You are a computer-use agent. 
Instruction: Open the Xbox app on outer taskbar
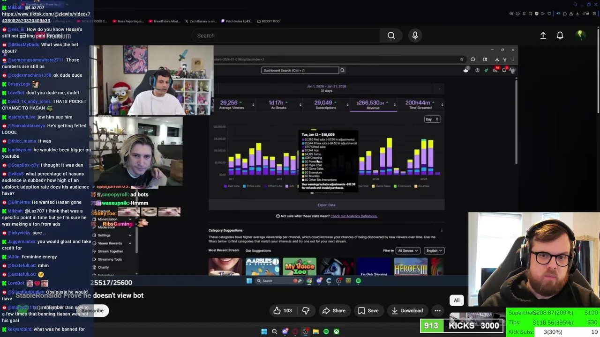(336, 331)
